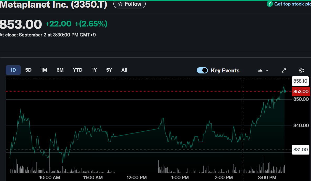Show the All time range
The image size is (311, 181).
pos(124,70)
